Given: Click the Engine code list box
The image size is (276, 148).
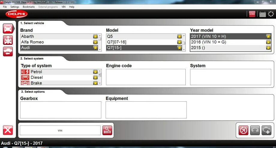Looking at the screenshot, I should pyautogui.click(x=146, y=77).
